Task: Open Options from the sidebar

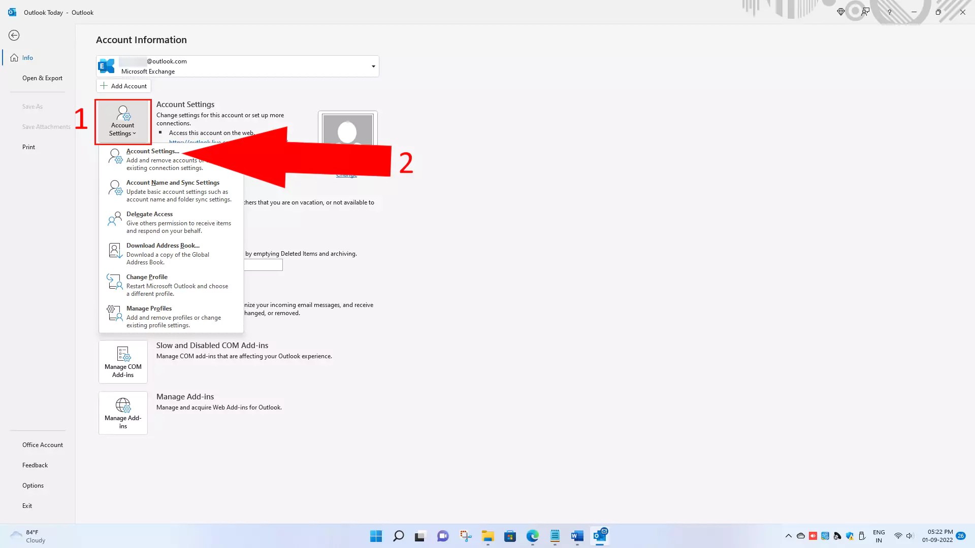Action: tap(33, 485)
